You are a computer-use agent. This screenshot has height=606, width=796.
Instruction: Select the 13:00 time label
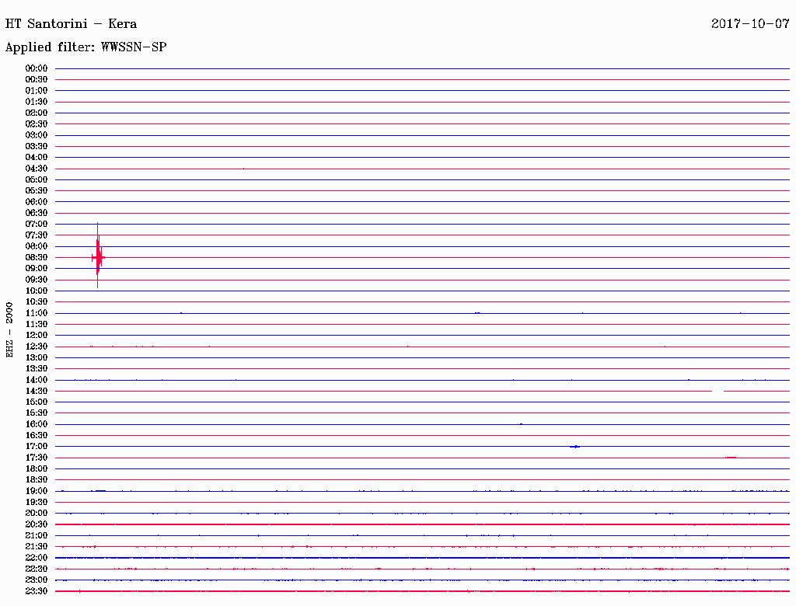tap(37, 358)
